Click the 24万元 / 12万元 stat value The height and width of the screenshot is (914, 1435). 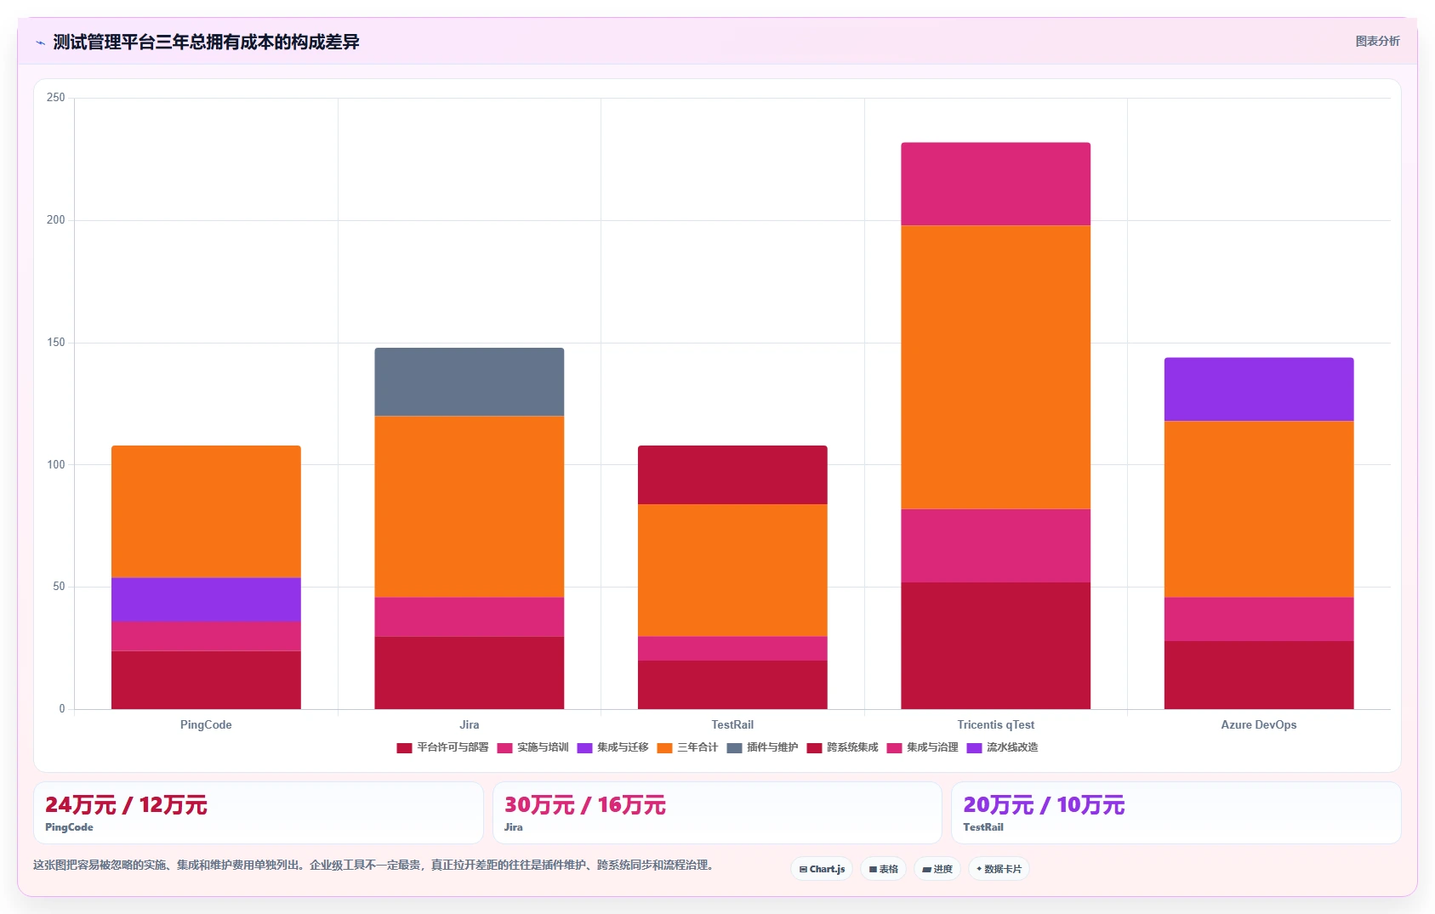click(126, 805)
